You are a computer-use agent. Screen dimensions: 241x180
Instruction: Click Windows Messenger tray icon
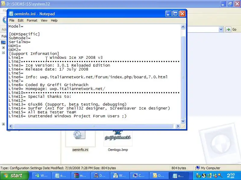[214, 175]
